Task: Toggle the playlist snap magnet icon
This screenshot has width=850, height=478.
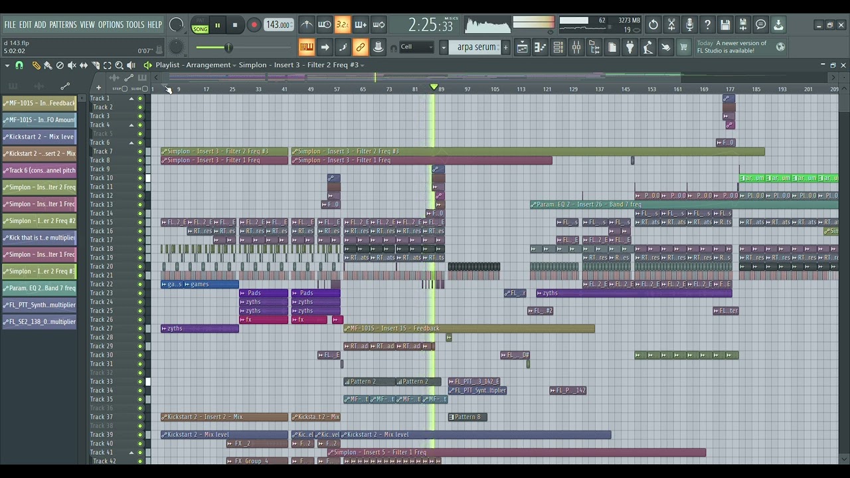Action: coord(19,65)
